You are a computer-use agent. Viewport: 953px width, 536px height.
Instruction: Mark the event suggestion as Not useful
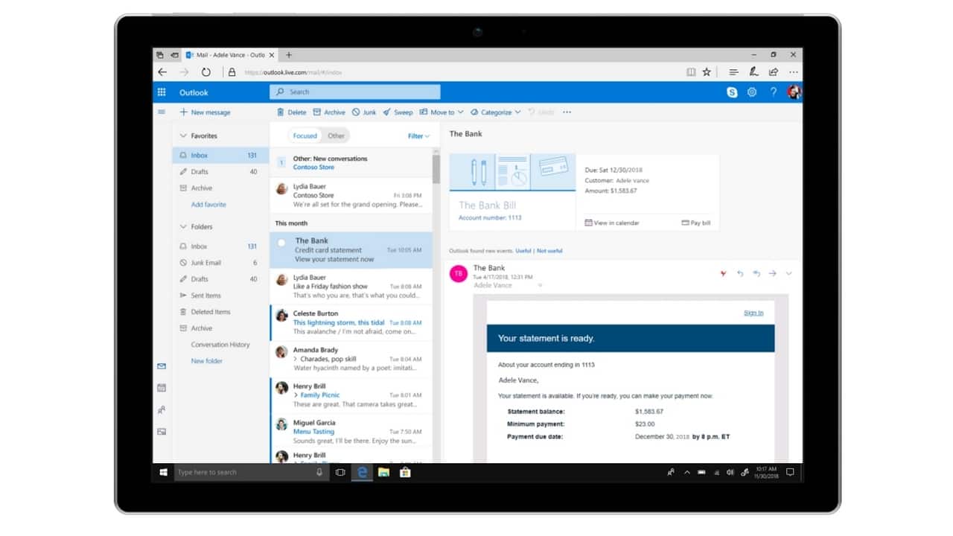(549, 251)
